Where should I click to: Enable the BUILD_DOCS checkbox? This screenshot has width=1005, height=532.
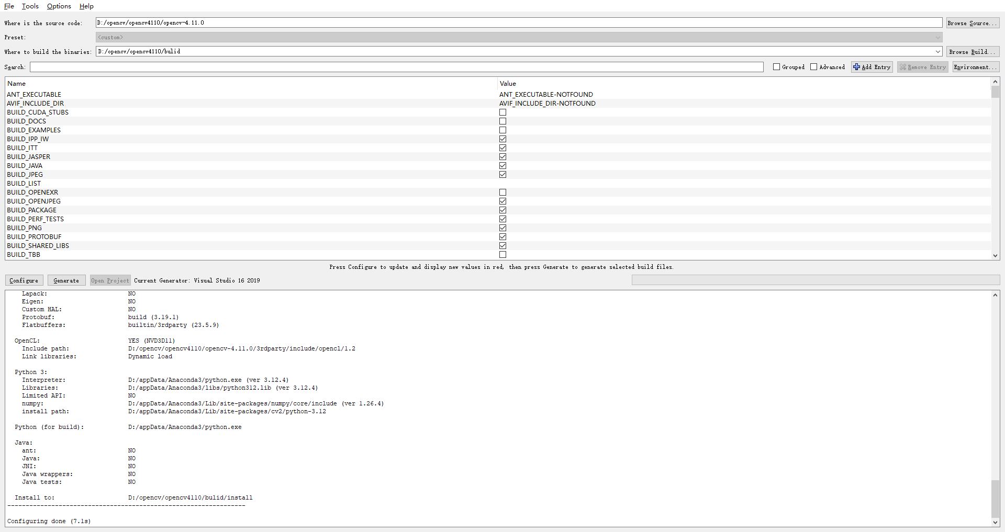coord(502,121)
